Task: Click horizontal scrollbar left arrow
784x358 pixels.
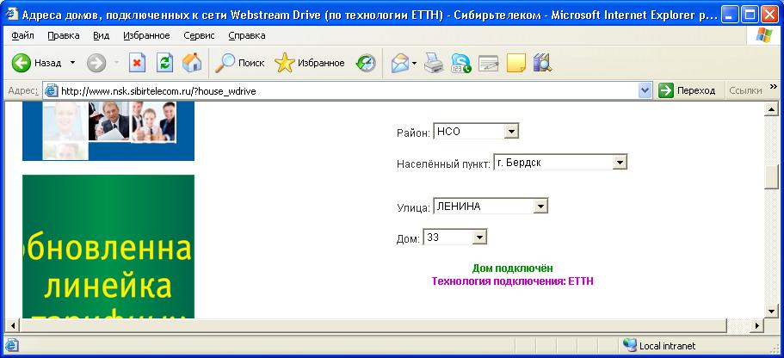Action: 12,326
